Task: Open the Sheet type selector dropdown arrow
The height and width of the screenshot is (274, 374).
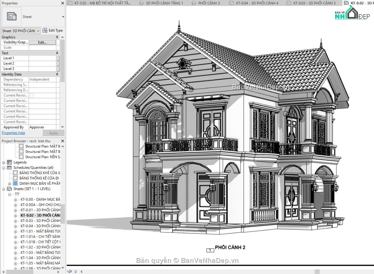Action: click(63, 17)
